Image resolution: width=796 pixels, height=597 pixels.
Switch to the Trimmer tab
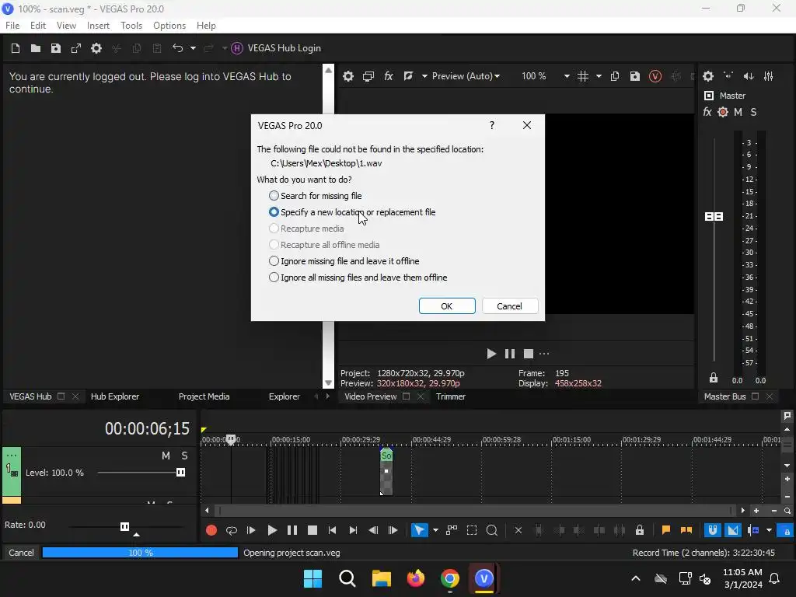point(451,396)
